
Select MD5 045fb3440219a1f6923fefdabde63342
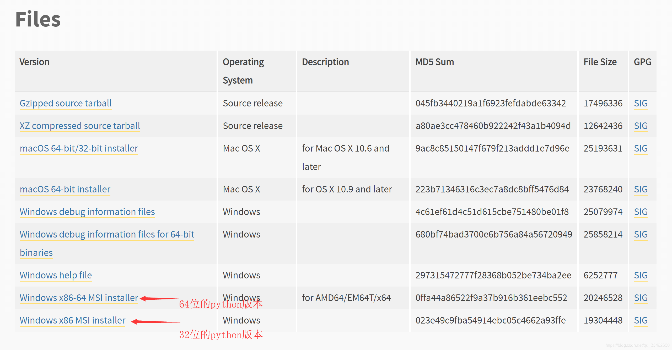click(491, 103)
